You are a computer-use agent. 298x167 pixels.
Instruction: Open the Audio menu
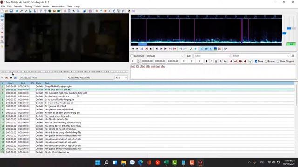tap(46, 6)
